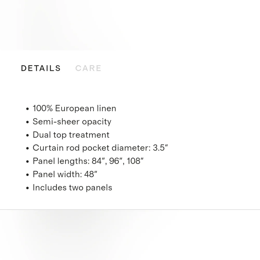
Task: Click the horizontal divider below the list
Action: (x=130, y=210)
